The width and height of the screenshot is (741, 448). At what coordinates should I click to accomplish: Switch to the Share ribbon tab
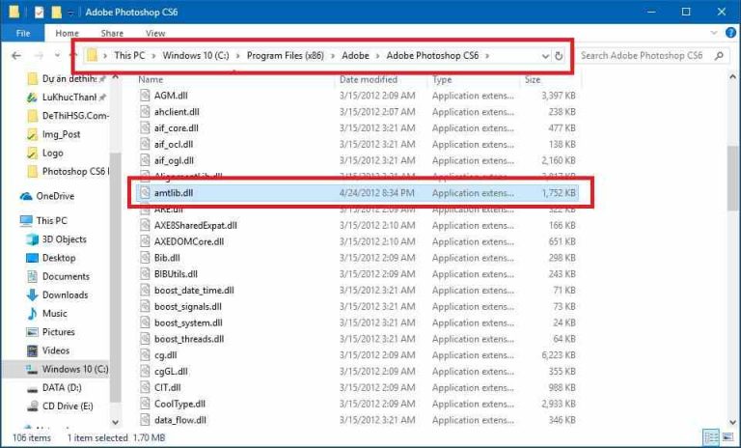111,33
